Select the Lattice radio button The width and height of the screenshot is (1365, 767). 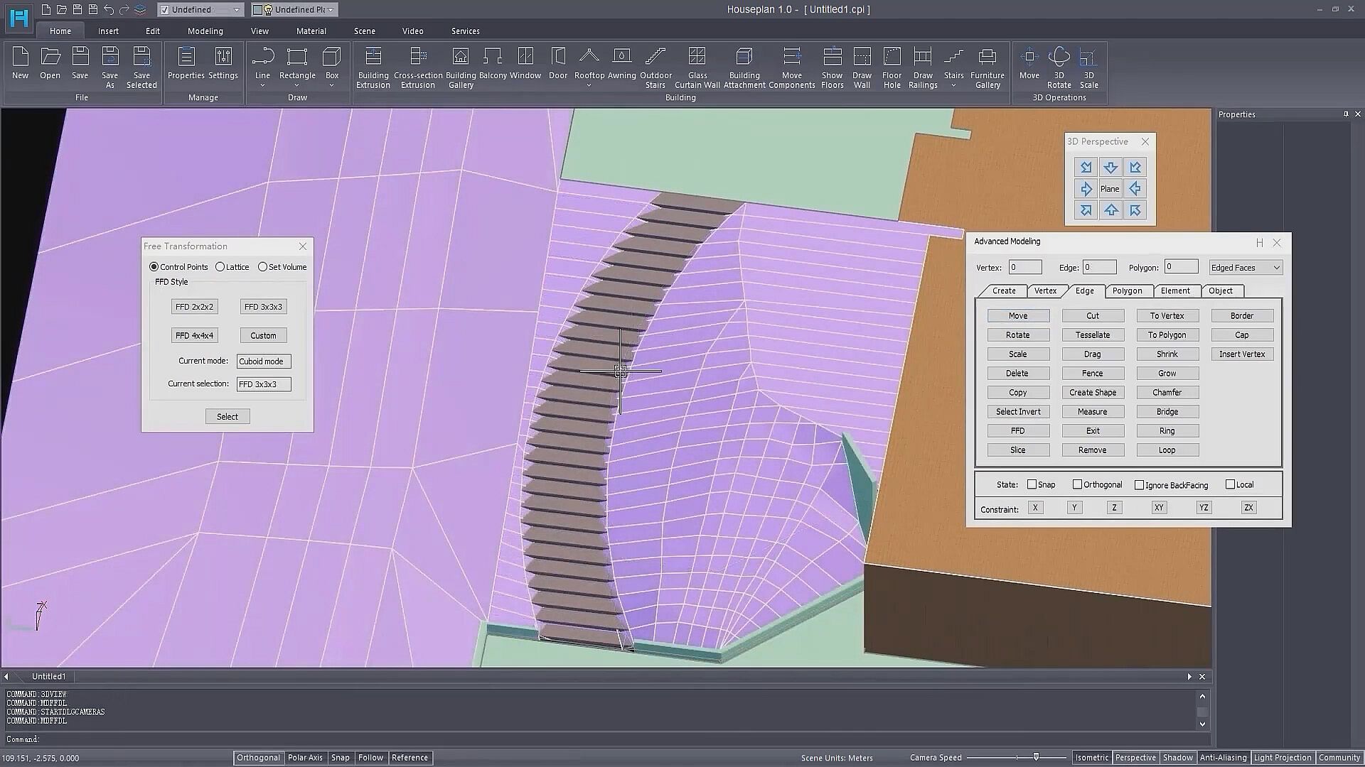(x=220, y=267)
